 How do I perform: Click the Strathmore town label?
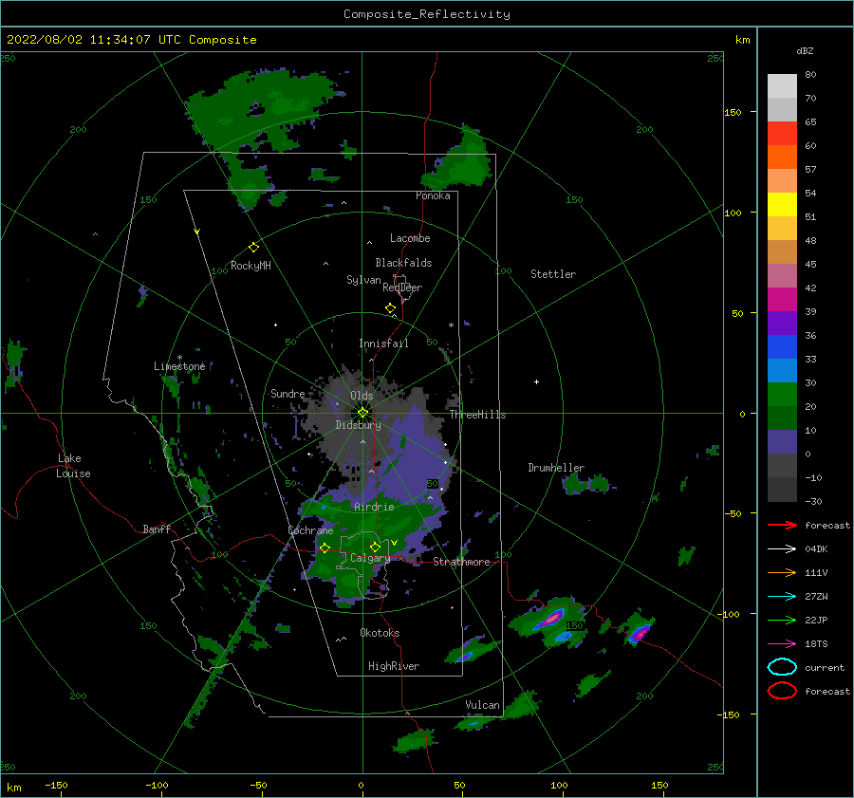pos(461,562)
